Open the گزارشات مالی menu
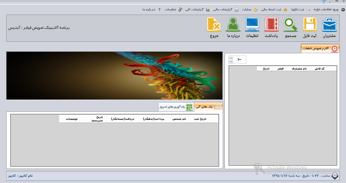 click(x=223, y=10)
